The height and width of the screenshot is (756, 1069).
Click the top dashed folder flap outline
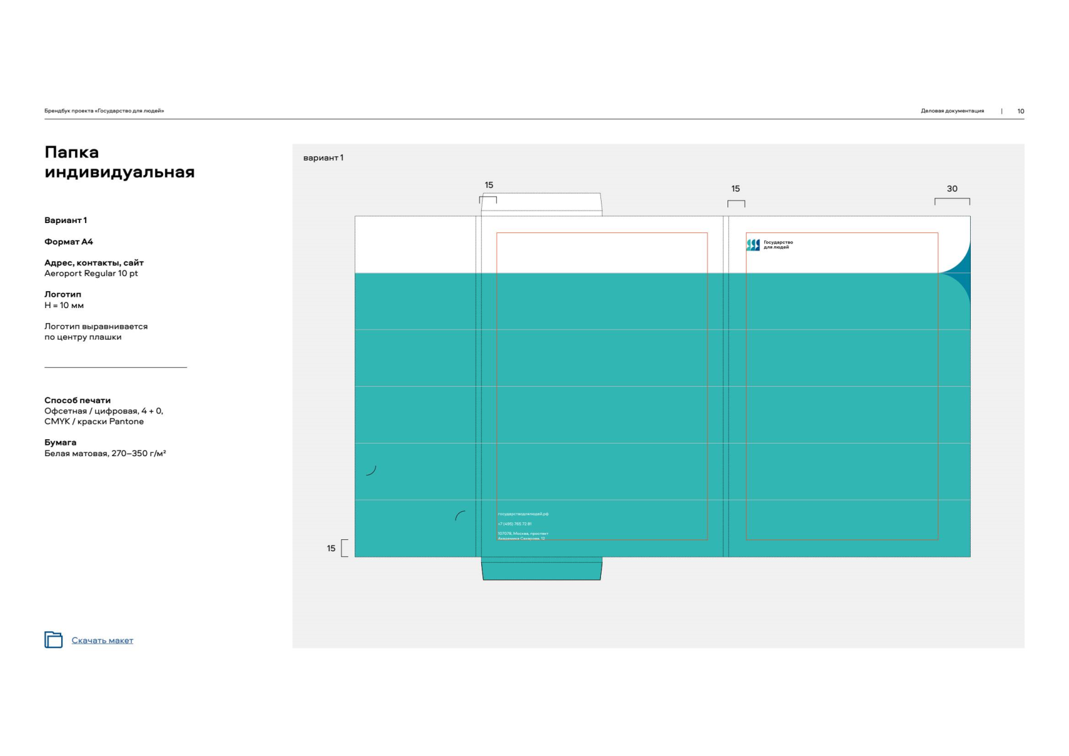542,204
